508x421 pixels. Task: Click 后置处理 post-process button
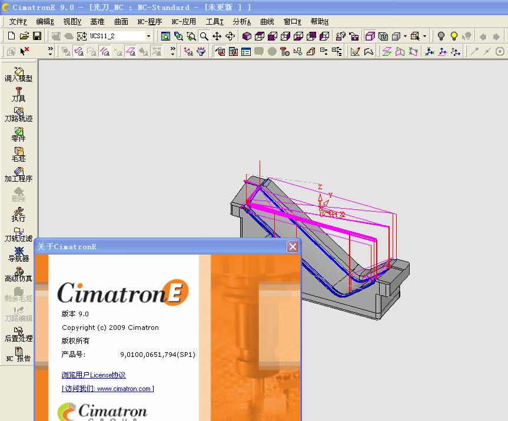[18, 335]
